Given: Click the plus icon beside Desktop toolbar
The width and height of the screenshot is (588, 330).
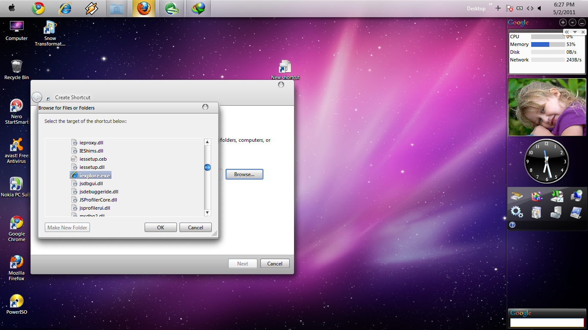Looking at the screenshot, I should click(x=498, y=8).
